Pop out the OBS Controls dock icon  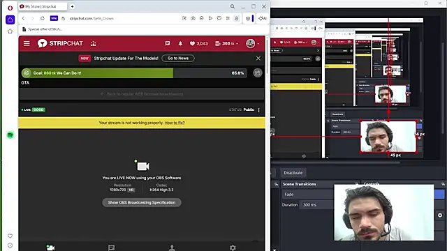443,184
